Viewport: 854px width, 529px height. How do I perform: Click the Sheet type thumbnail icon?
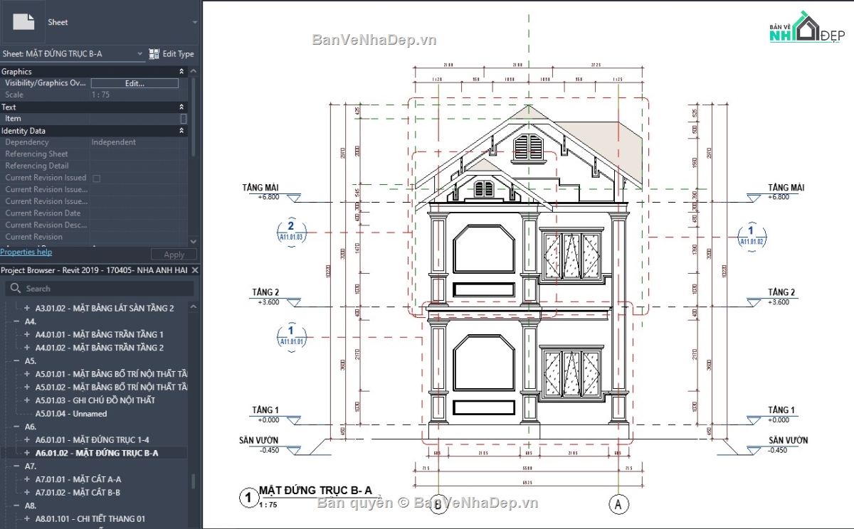coord(23,22)
